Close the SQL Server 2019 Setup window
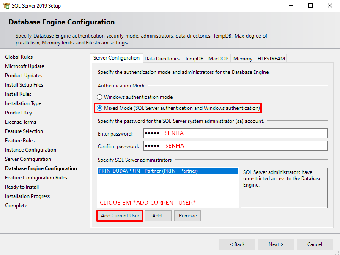The width and height of the screenshot is (340, 255). coord(329,5)
